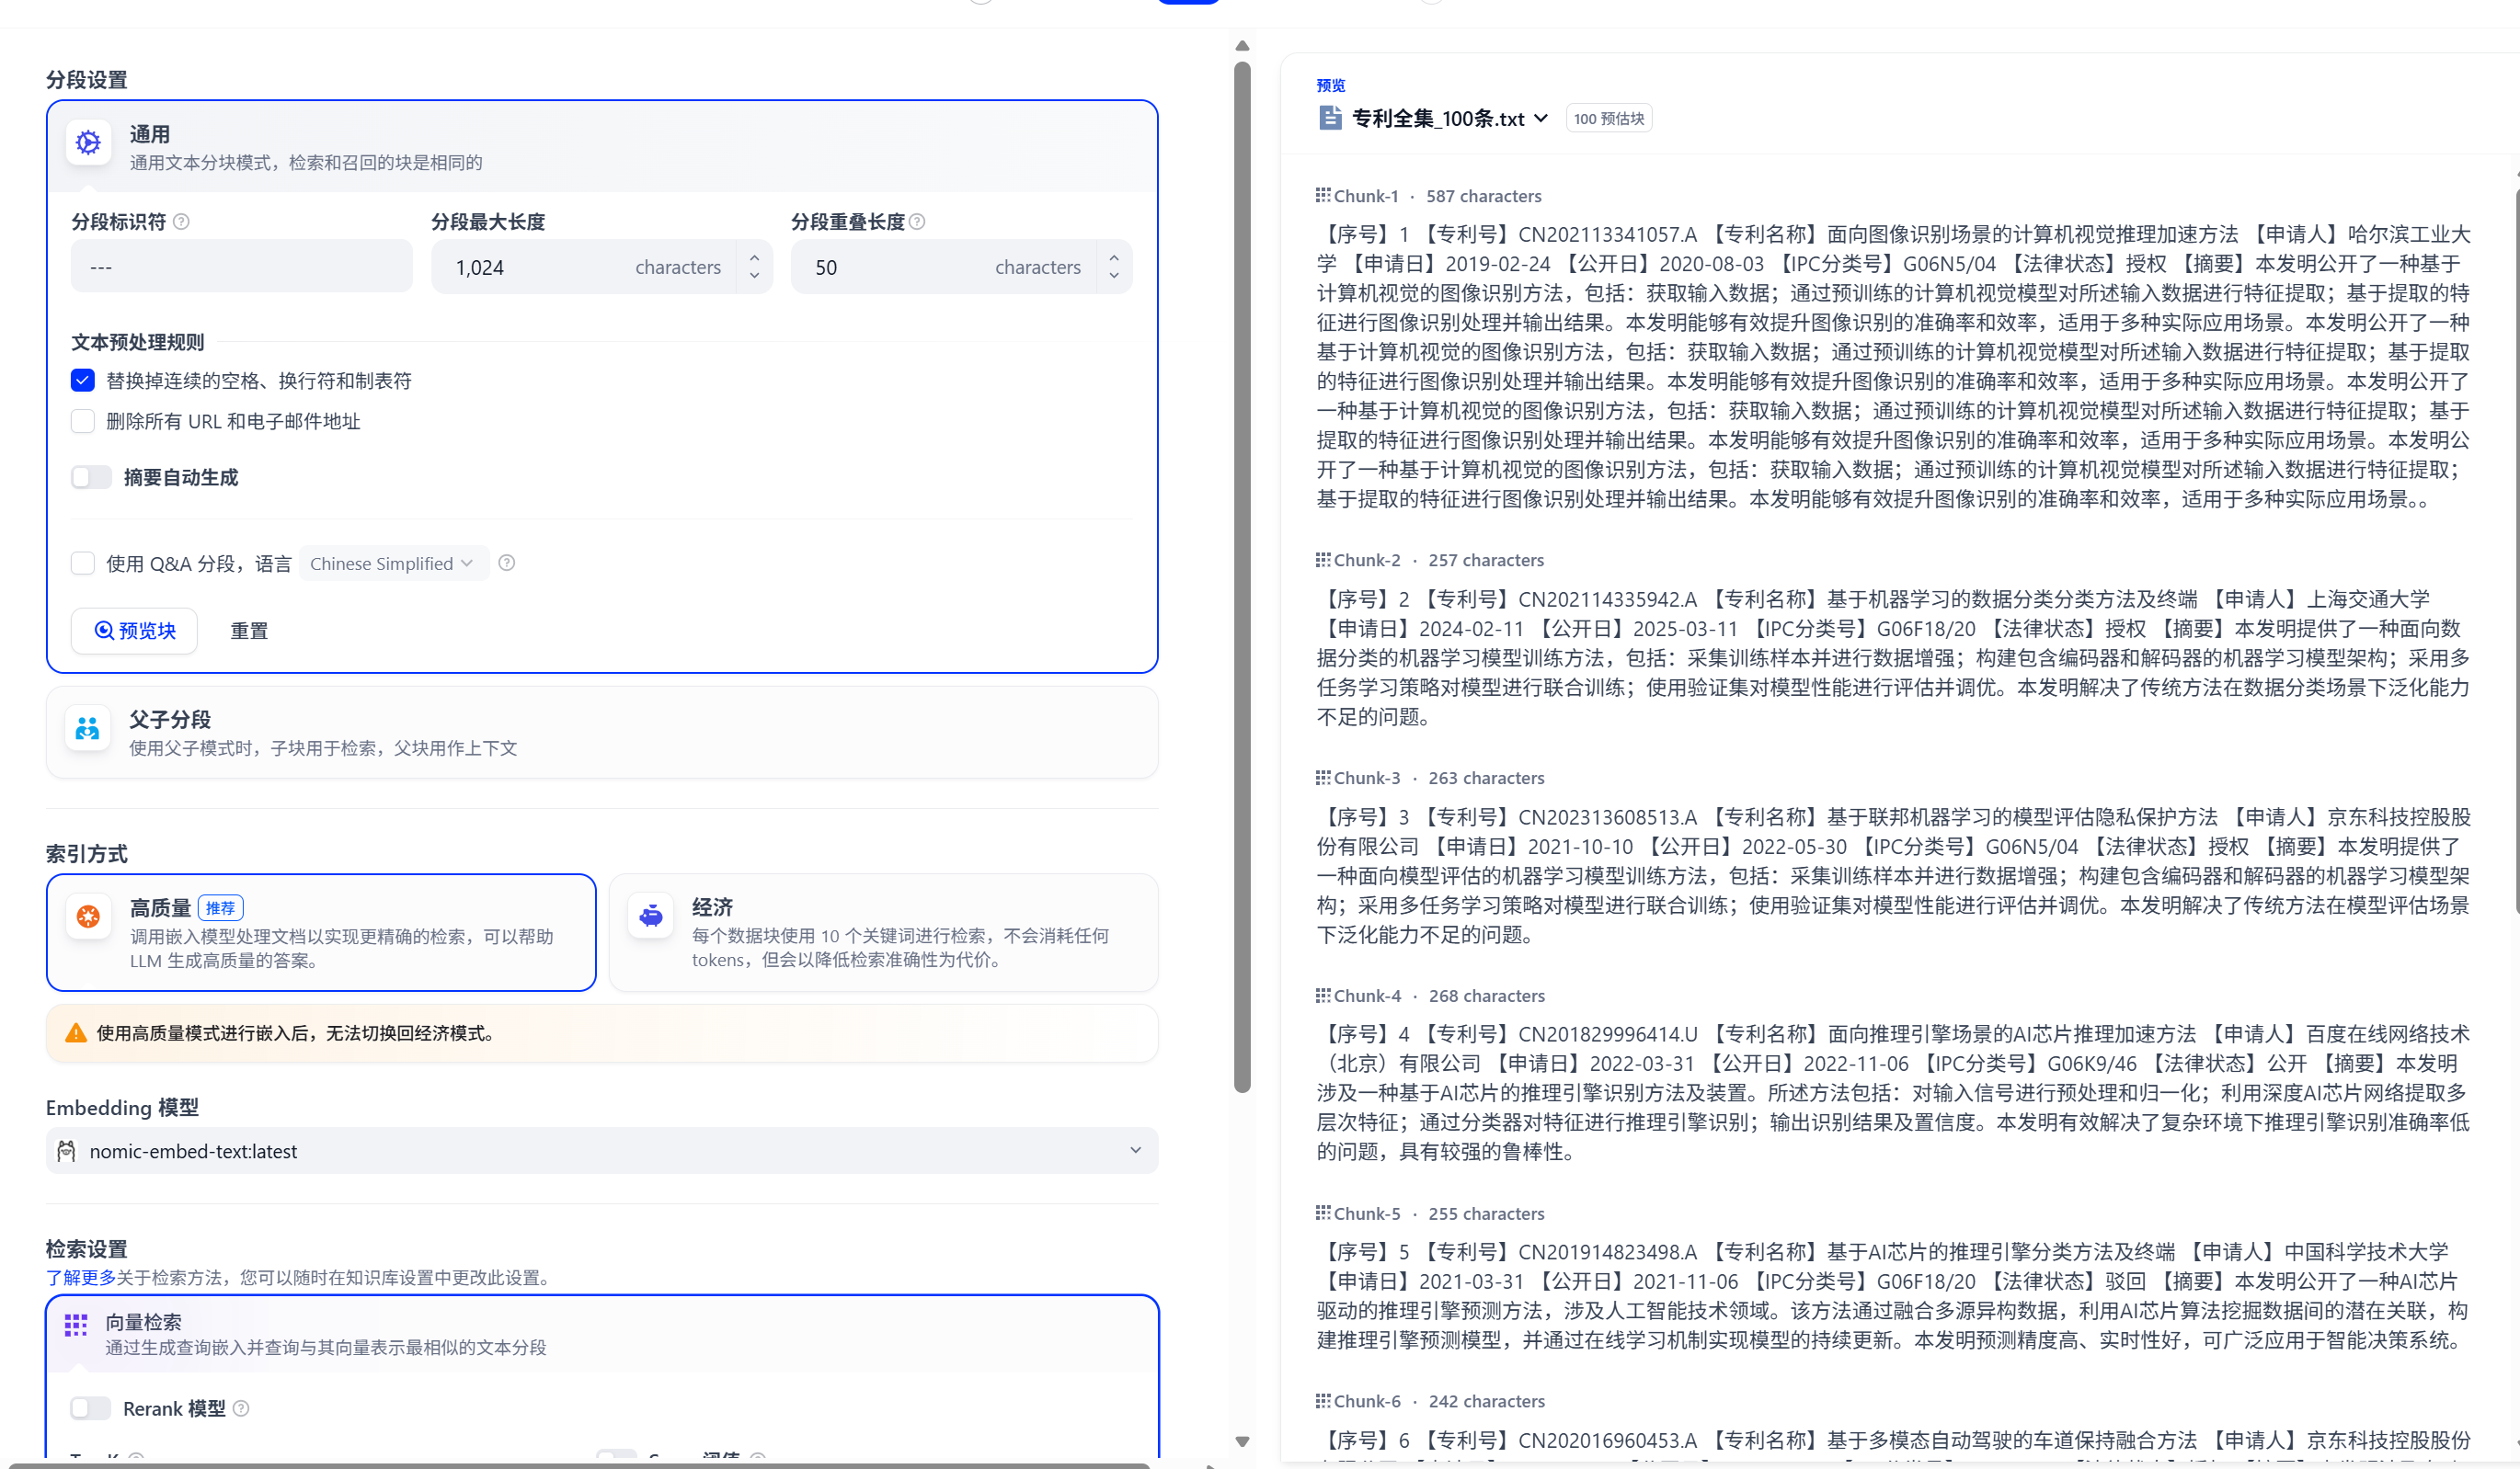Click the nomic-embed-text model icon

pyautogui.click(x=66, y=1151)
